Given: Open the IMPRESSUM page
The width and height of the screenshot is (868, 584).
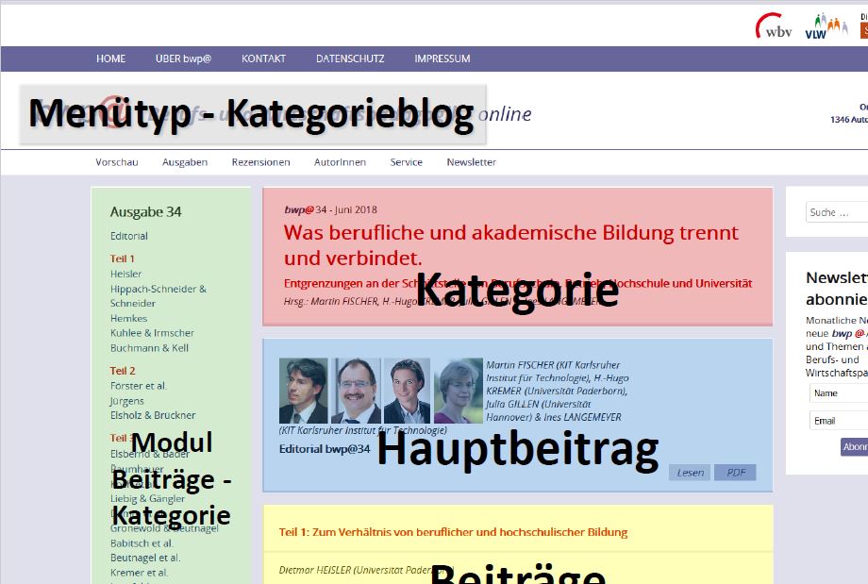Looking at the screenshot, I should 442,58.
